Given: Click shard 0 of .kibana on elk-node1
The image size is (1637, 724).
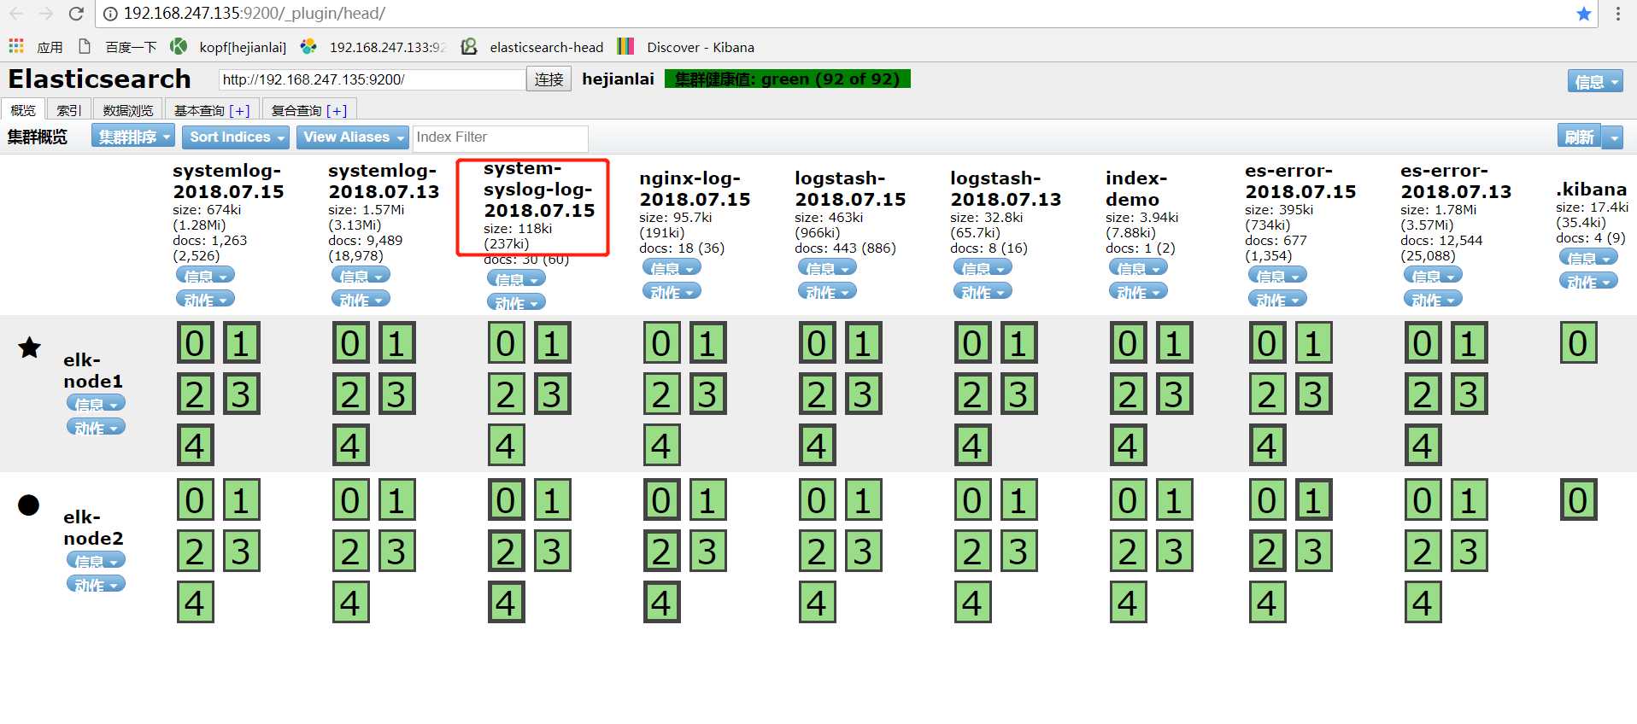Looking at the screenshot, I should (1578, 343).
